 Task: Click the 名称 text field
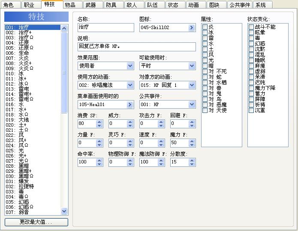coord(105,27)
